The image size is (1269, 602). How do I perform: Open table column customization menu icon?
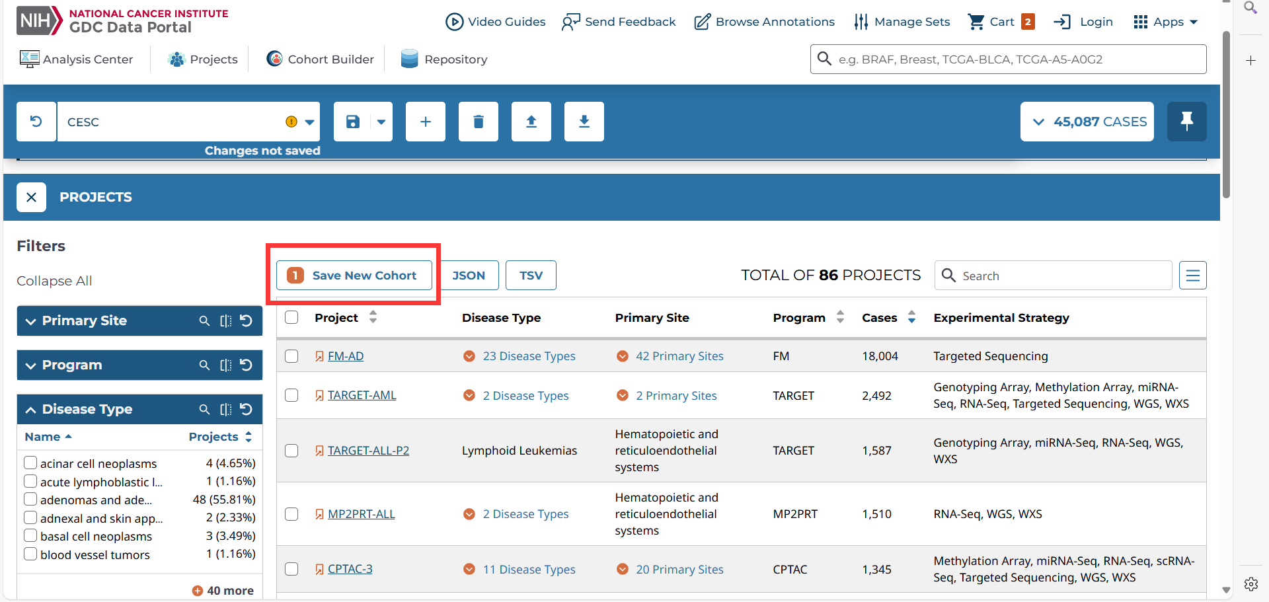(1193, 276)
